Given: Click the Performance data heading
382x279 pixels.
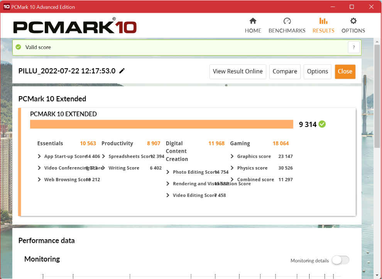Looking at the screenshot, I should (47, 240).
